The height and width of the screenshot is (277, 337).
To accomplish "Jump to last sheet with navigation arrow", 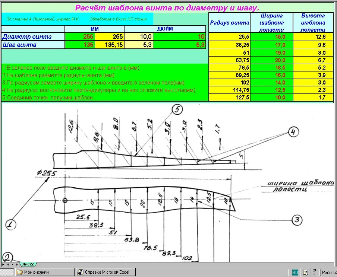I will click(17, 264).
